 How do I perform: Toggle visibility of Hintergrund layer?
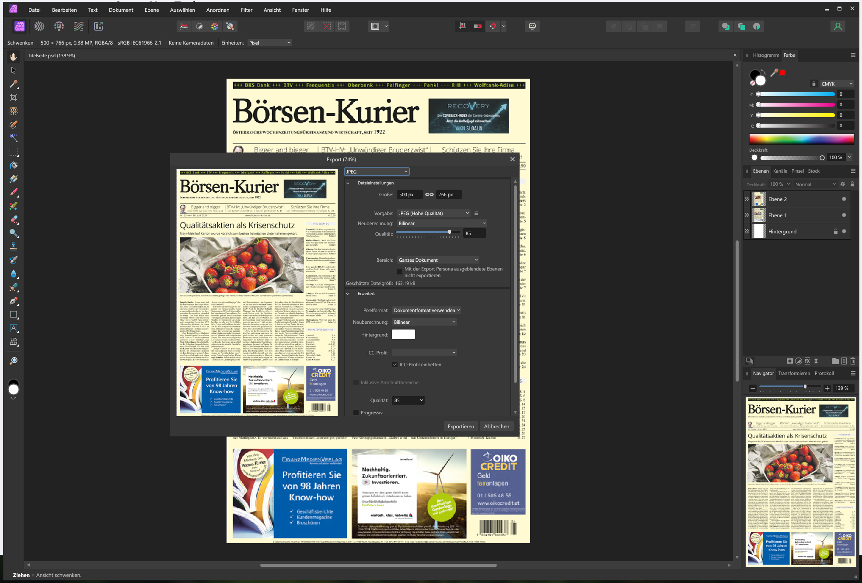click(x=844, y=231)
